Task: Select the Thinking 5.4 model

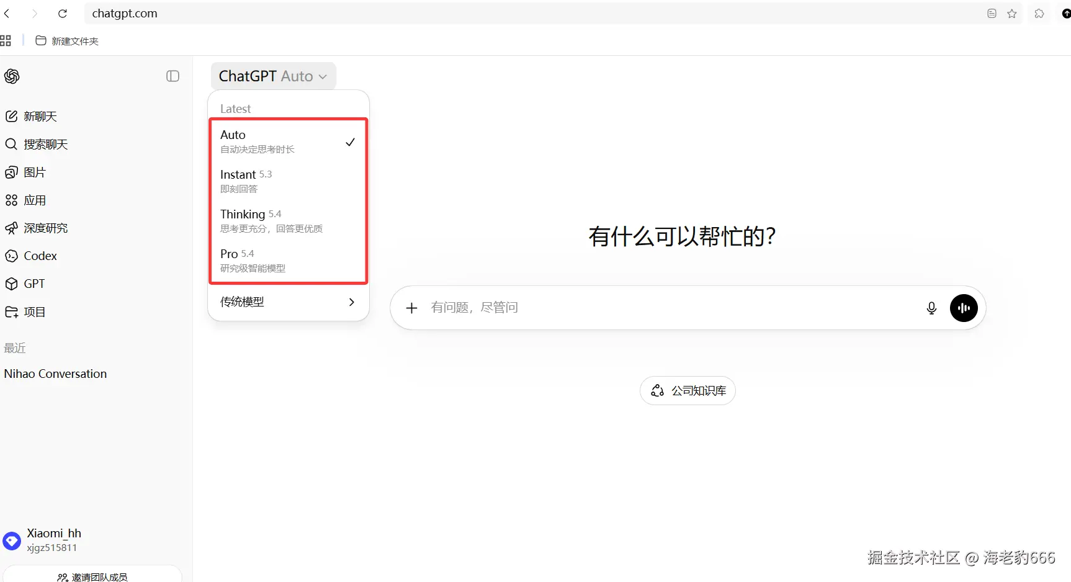Action: pos(289,221)
